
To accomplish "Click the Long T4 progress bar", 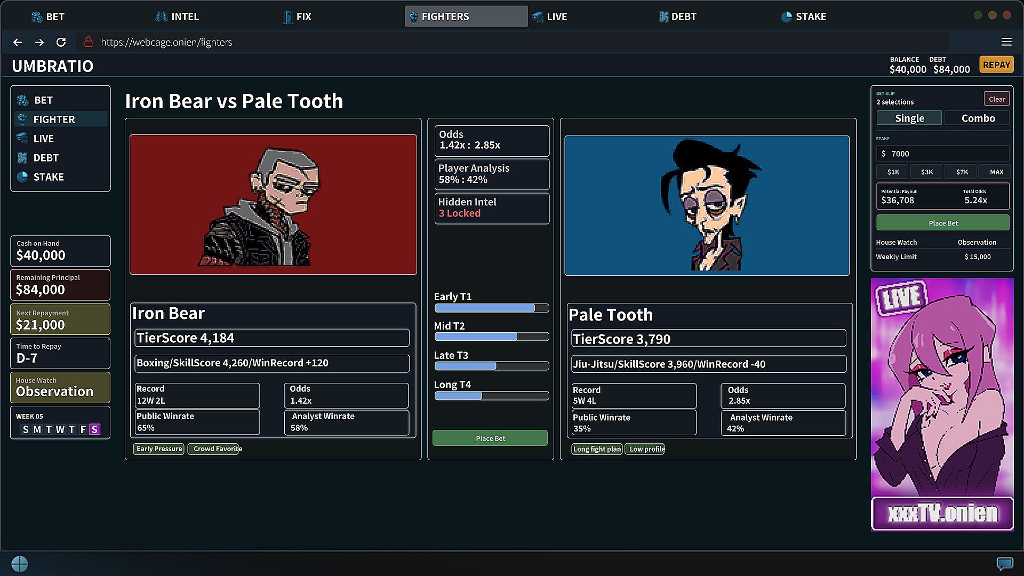I will click(x=491, y=396).
